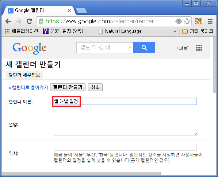Click the browser forward arrow
This screenshot has height=177, width=218.
point(19,21)
